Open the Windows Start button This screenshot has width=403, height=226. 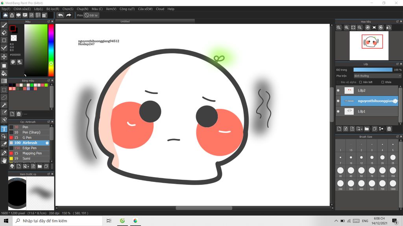click(6, 221)
